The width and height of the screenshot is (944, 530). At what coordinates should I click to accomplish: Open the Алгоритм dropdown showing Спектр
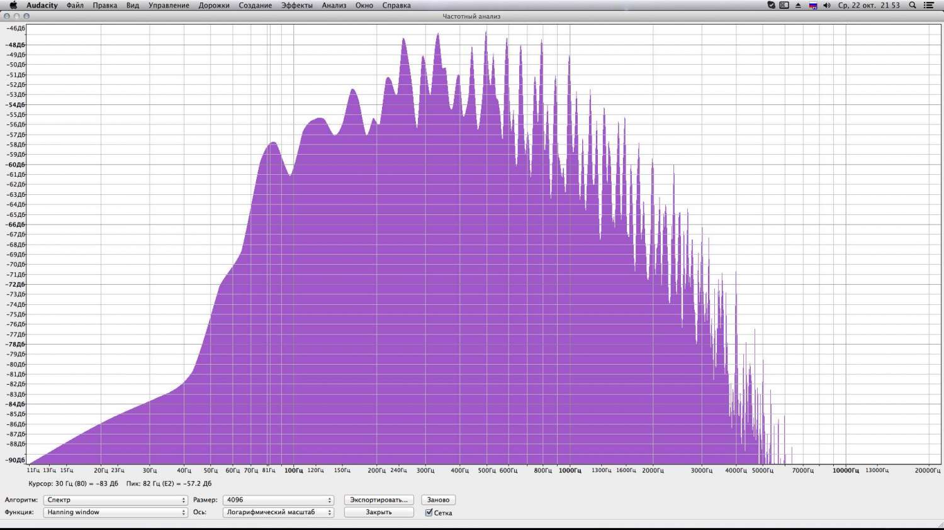click(115, 500)
